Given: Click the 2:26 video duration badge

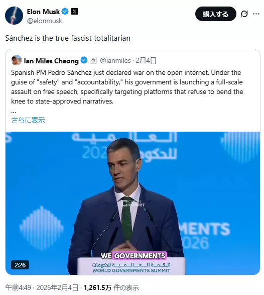Looking at the screenshot, I should [x=20, y=265].
